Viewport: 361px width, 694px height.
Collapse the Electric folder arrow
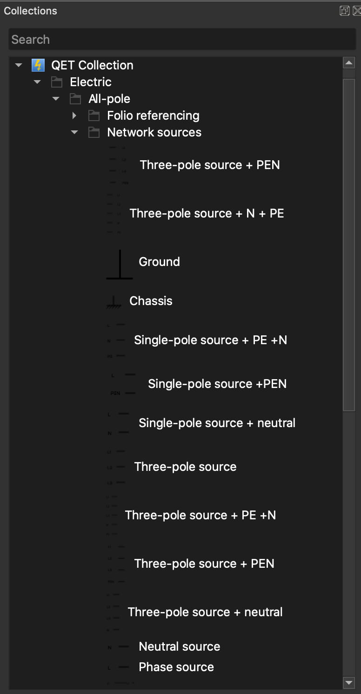click(x=37, y=82)
